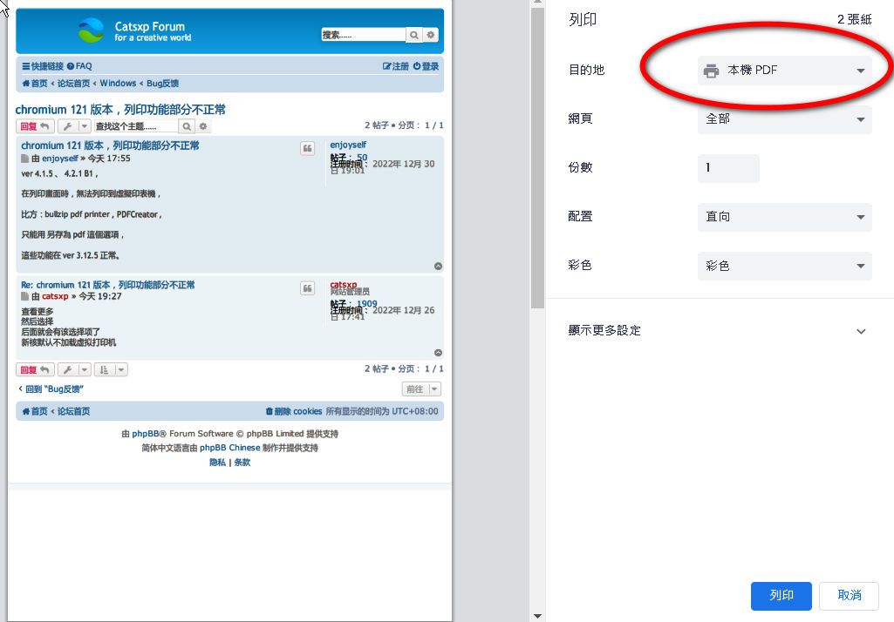The width and height of the screenshot is (894, 622).
Task: Click the large topic title heading link
Action: [x=120, y=110]
